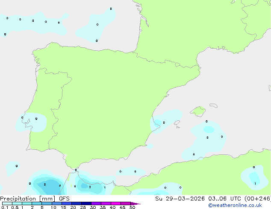Viewport: 271px width, 209px height.
Task: Click the '1' value in the Algerian rain patch
Action: [x=255, y=184]
